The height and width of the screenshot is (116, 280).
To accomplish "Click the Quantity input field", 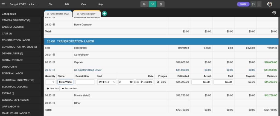I will click(x=50, y=82).
